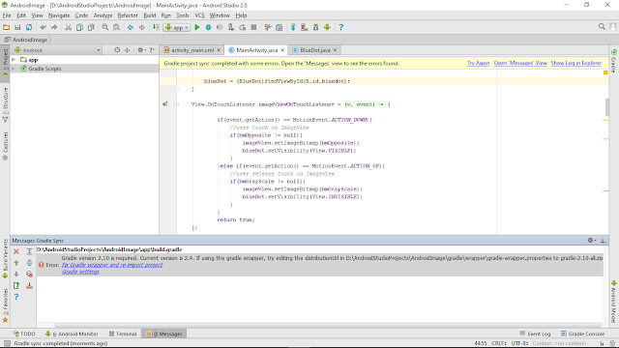This screenshot has width=619, height=348.
Task: Open Android Device Monitor icon
Action: (327, 27)
